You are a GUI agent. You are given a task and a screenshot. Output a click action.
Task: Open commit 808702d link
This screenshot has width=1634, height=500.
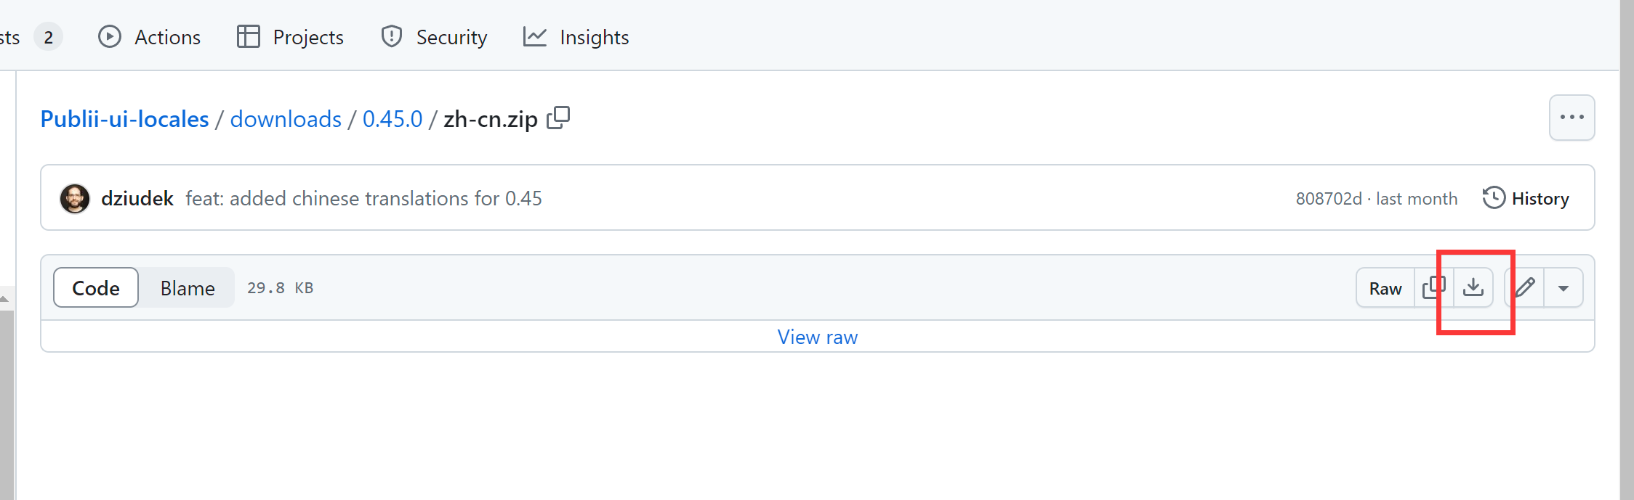[1329, 199]
